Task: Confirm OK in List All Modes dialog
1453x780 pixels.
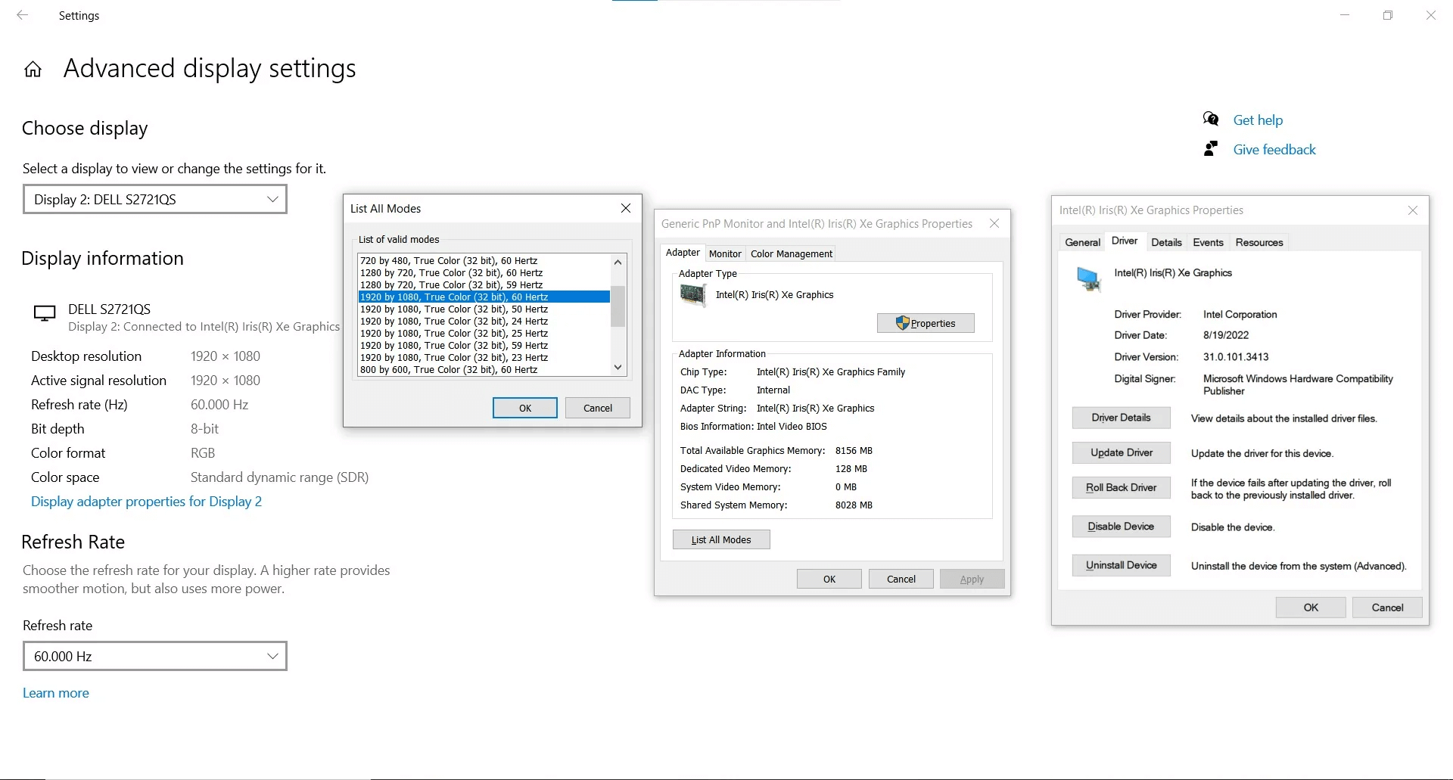Action: [525, 408]
